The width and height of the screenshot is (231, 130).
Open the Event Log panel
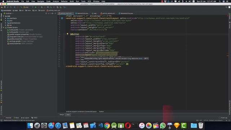tap(223, 118)
